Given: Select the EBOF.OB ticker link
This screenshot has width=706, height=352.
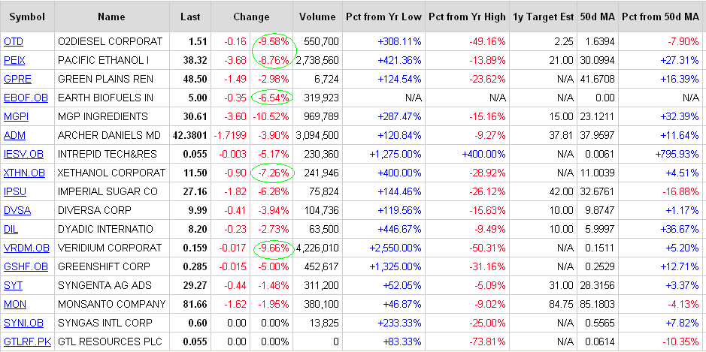Looking at the screenshot, I should click(x=26, y=98).
